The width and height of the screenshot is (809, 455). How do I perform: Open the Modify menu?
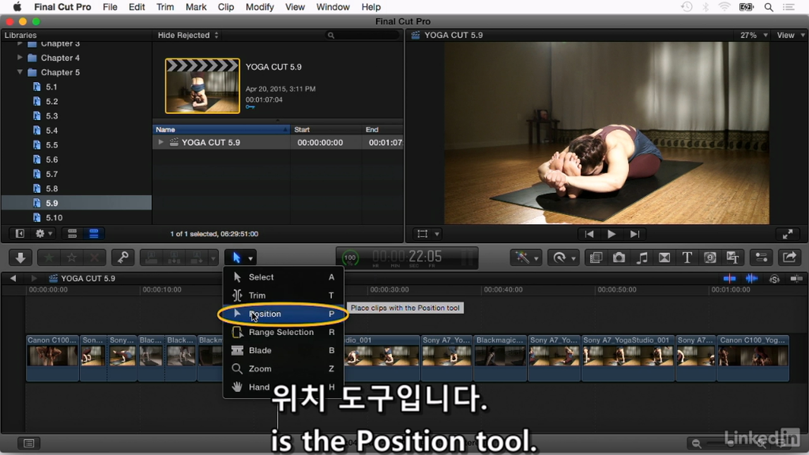[x=260, y=7]
